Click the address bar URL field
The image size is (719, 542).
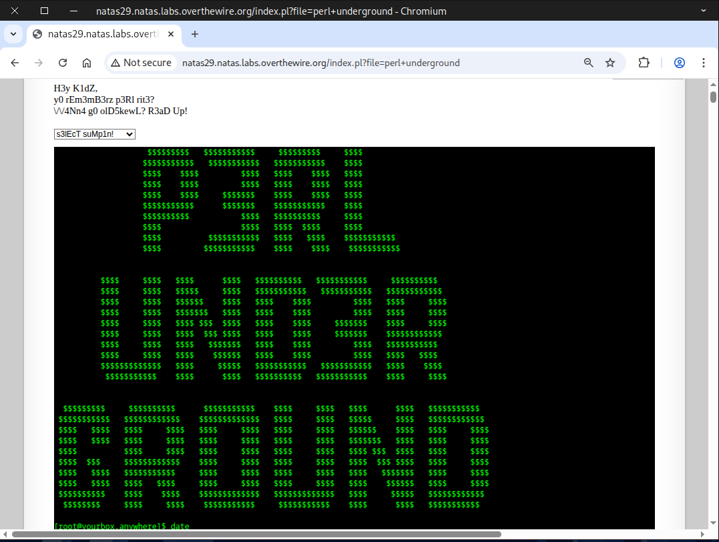click(374, 63)
